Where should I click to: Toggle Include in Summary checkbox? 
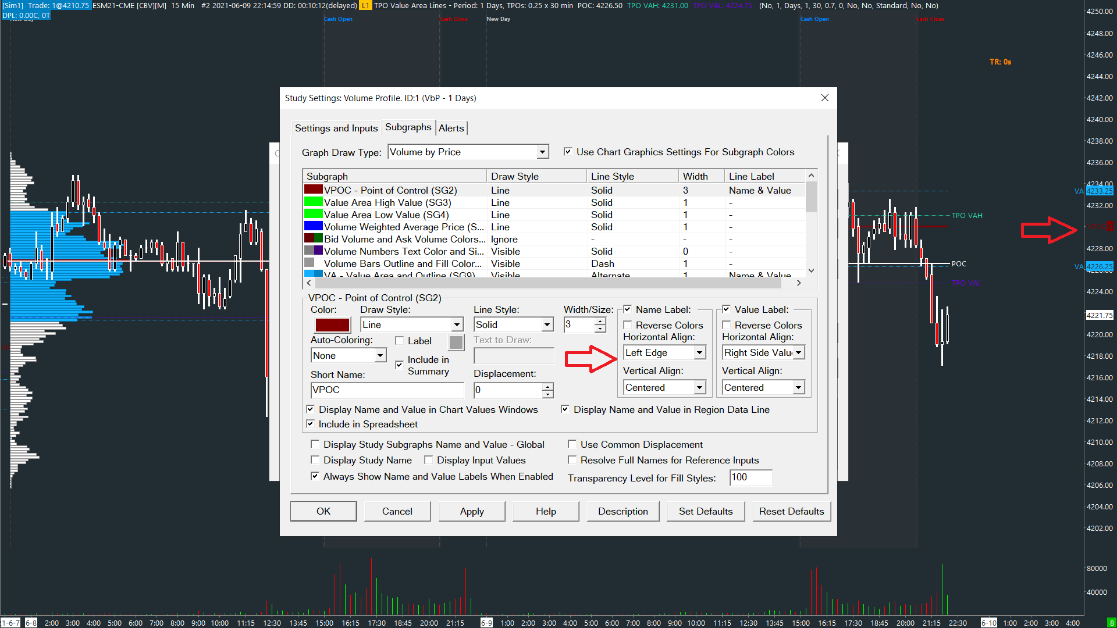(400, 365)
